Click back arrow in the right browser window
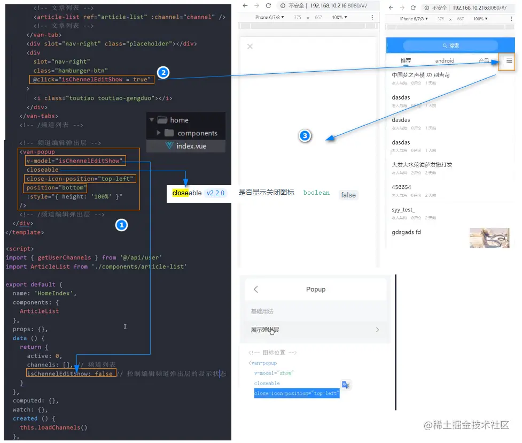 tap(391, 7)
